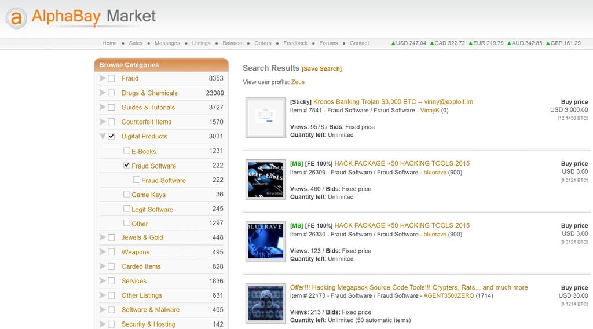Expand the Drugs & Chemicals arrow

coord(102,93)
